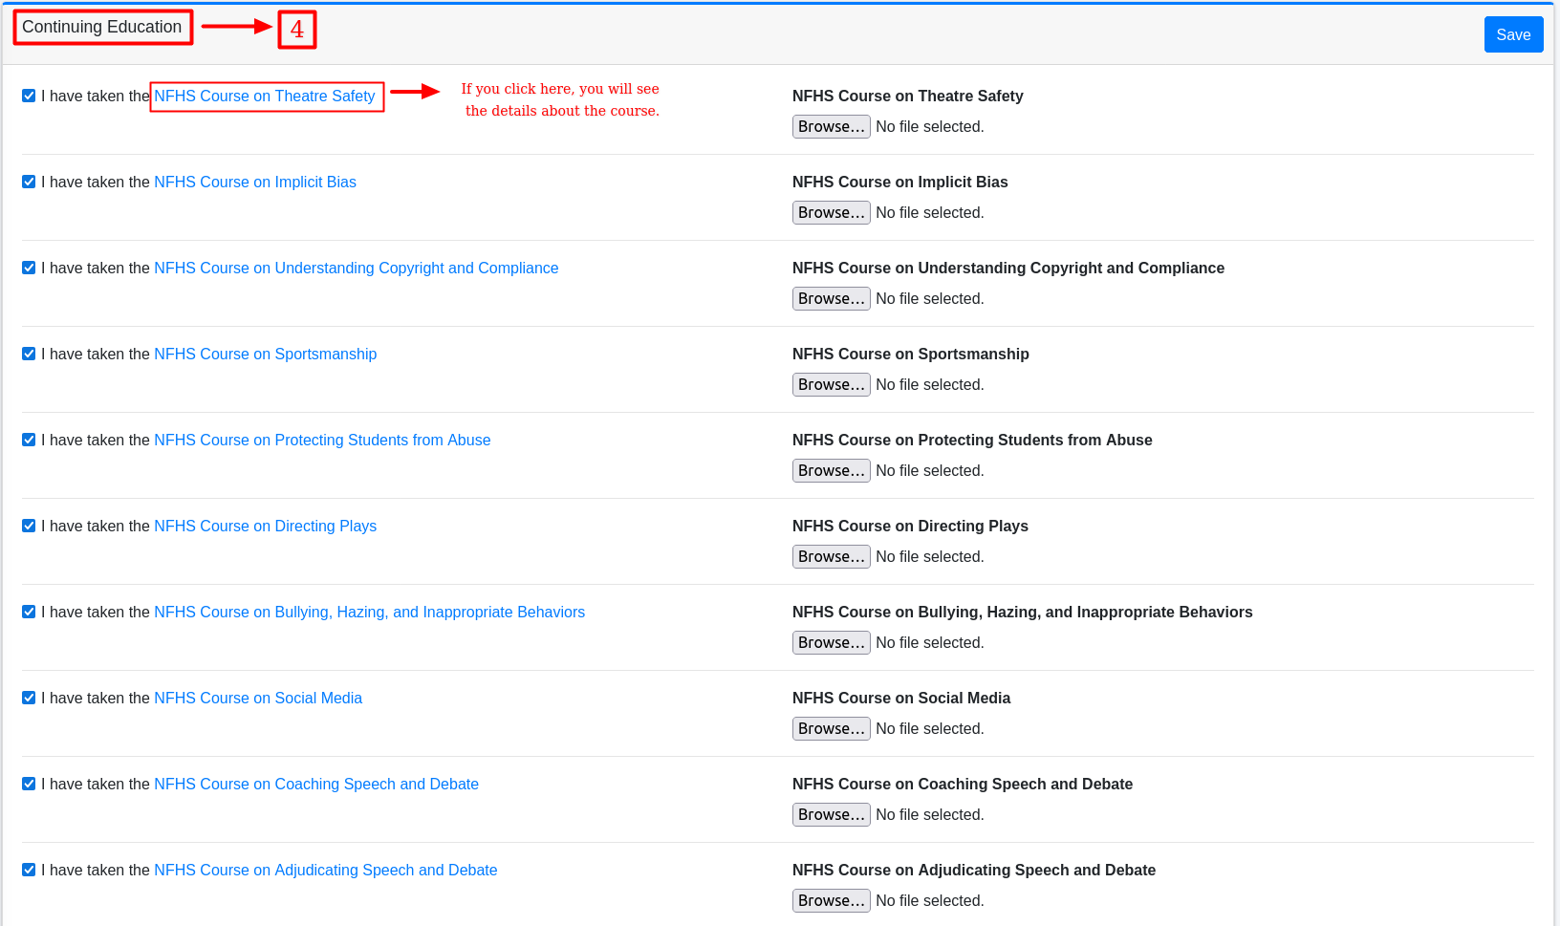Open Understanding Copyright and Compliance course link

(x=356, y=268)
